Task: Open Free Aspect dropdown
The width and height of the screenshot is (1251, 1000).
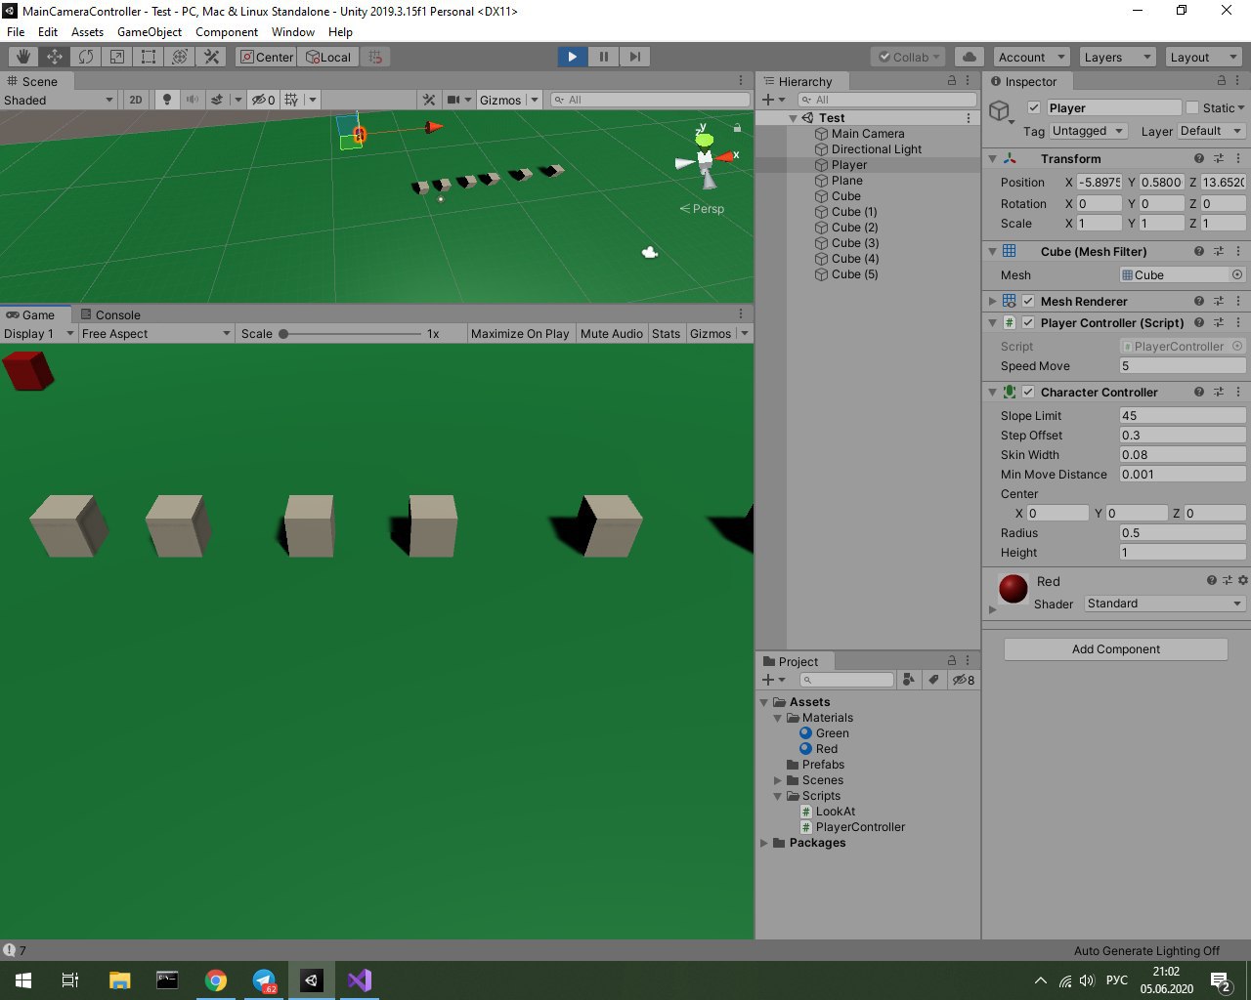Action: coord(155,334)
